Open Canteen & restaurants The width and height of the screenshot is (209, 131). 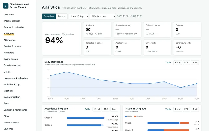[x=15, y=110]
